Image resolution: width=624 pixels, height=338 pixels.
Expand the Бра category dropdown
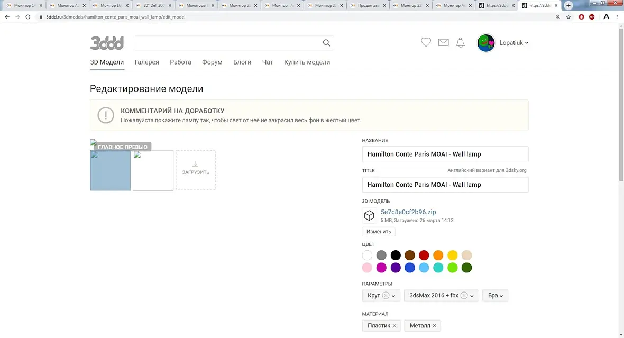click(x=495, y=295)
